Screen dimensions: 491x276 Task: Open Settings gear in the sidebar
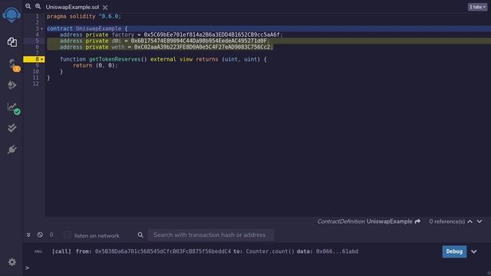(x=12, y=262)
